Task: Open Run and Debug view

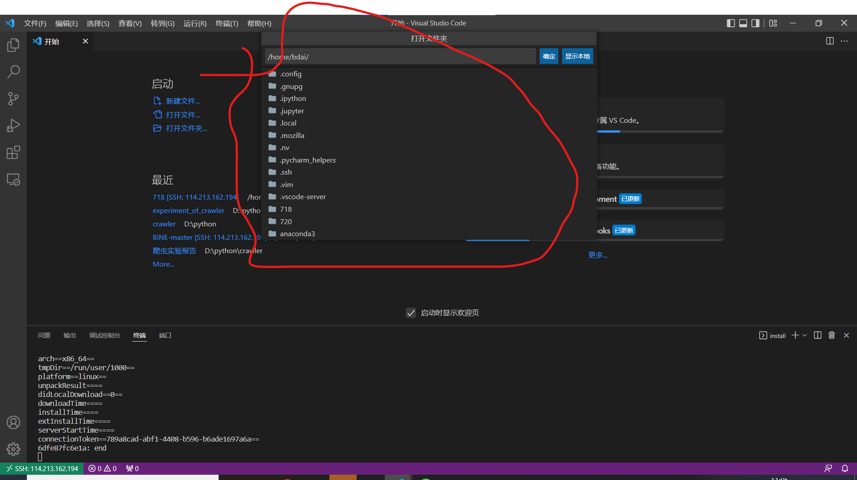Action: (13, 126)
